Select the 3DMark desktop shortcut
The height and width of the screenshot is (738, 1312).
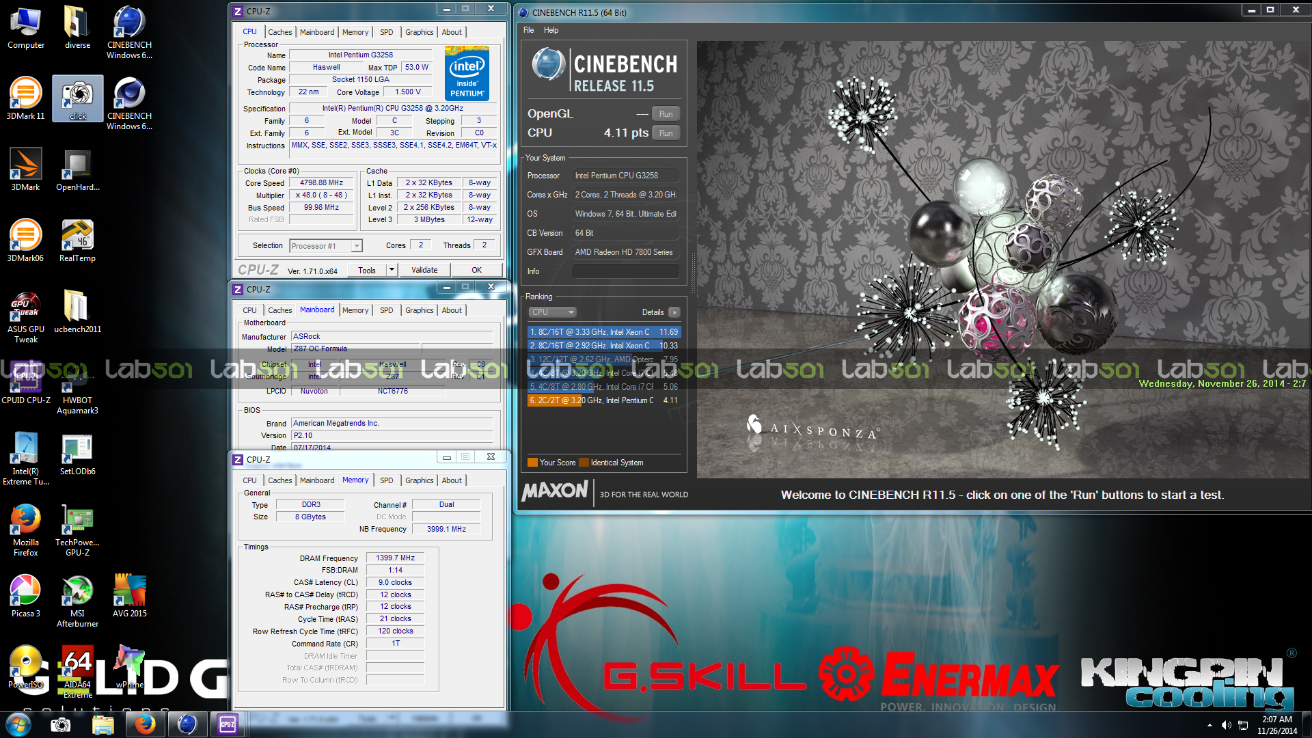[26, 169]
